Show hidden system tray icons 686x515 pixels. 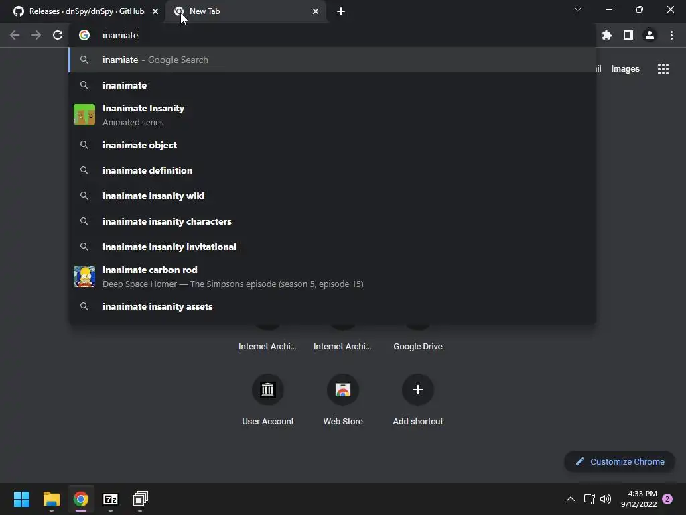coord(571,499)
